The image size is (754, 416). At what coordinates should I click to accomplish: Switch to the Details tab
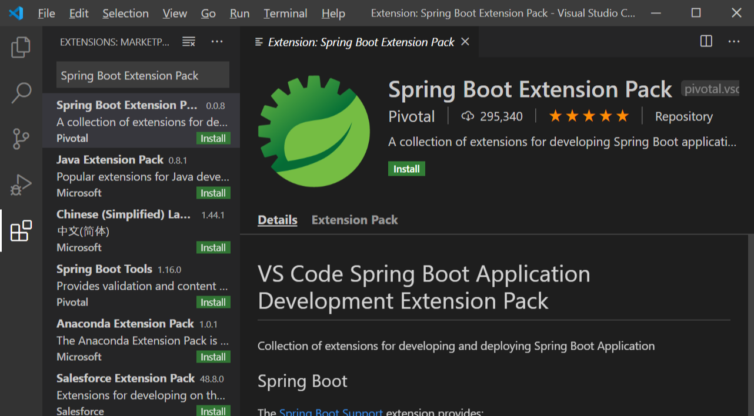click(x=278, y=220)
